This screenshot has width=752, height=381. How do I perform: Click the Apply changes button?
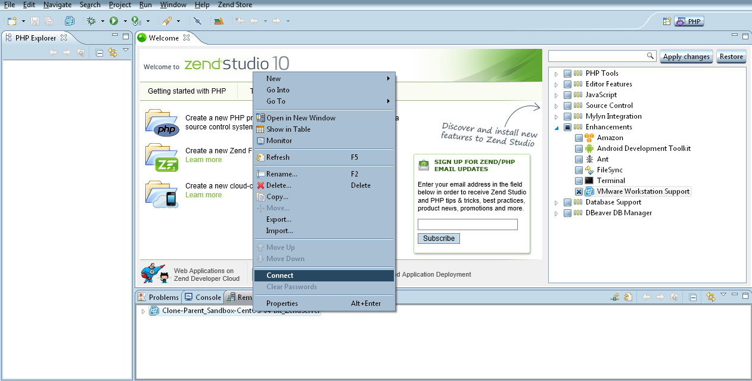click(x=686, y=57)
